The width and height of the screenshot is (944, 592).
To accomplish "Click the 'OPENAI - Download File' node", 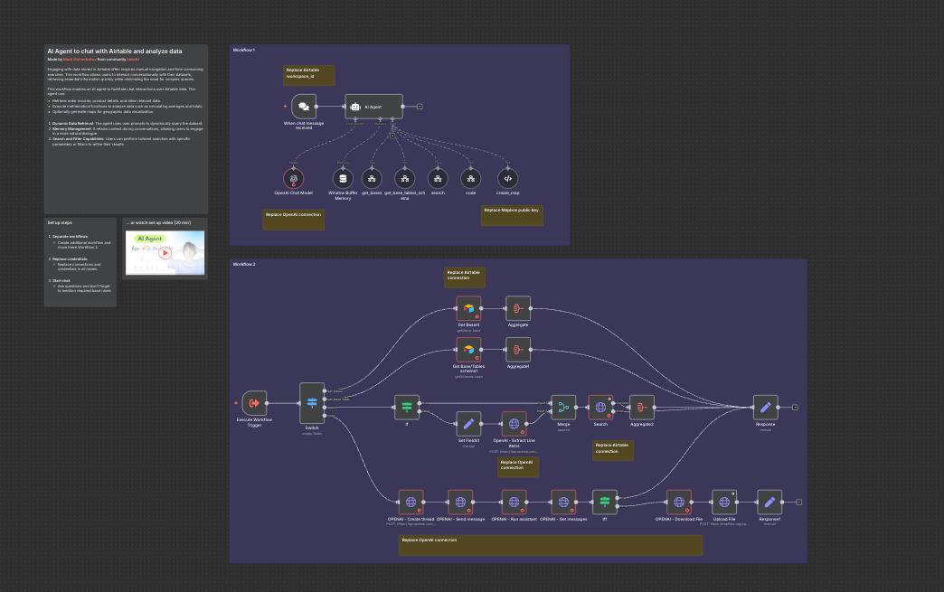I will coord(679,502).
